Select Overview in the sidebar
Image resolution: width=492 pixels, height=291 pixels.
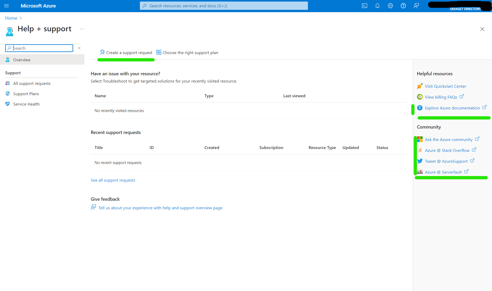click(42, 60)
